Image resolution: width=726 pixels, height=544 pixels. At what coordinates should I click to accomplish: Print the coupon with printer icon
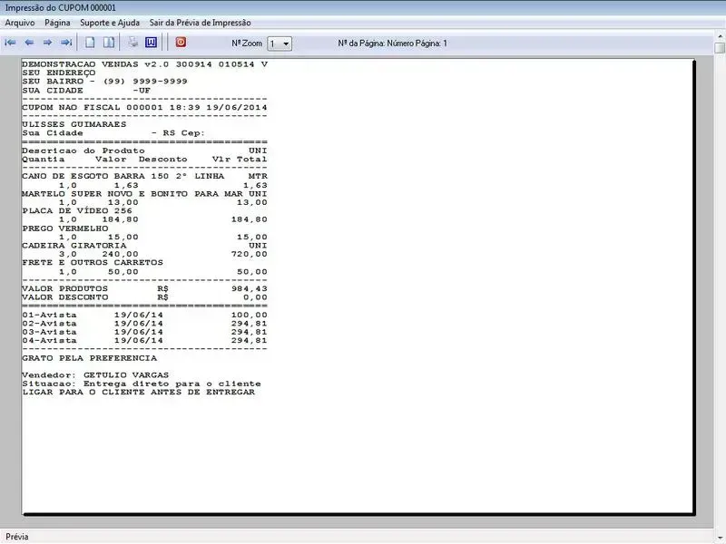pyautogui.click(x=132, y=43)
